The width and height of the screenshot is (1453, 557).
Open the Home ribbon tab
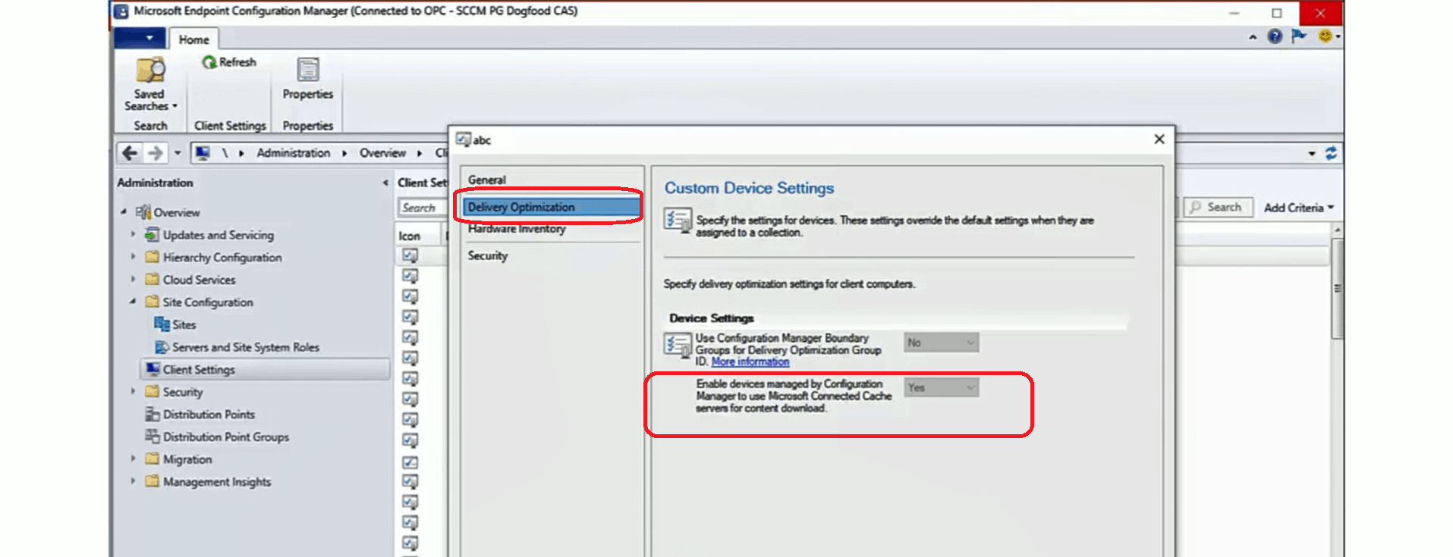pos(194,39)
